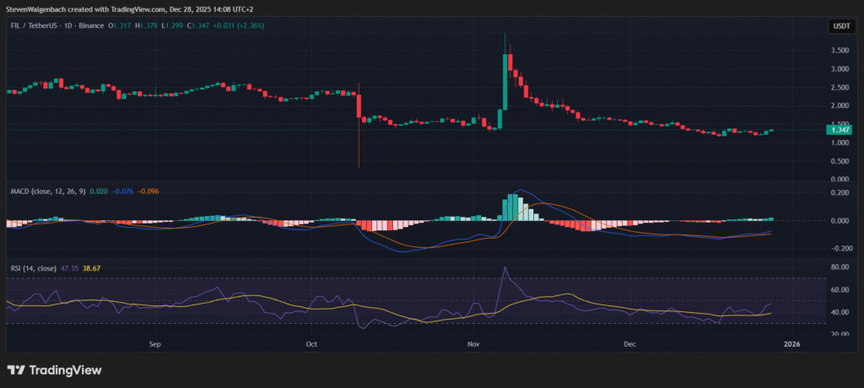The height and width of the screenshot is (388, 864).
Task: Click MACD line value -0.076
Action: click(122, 191)
